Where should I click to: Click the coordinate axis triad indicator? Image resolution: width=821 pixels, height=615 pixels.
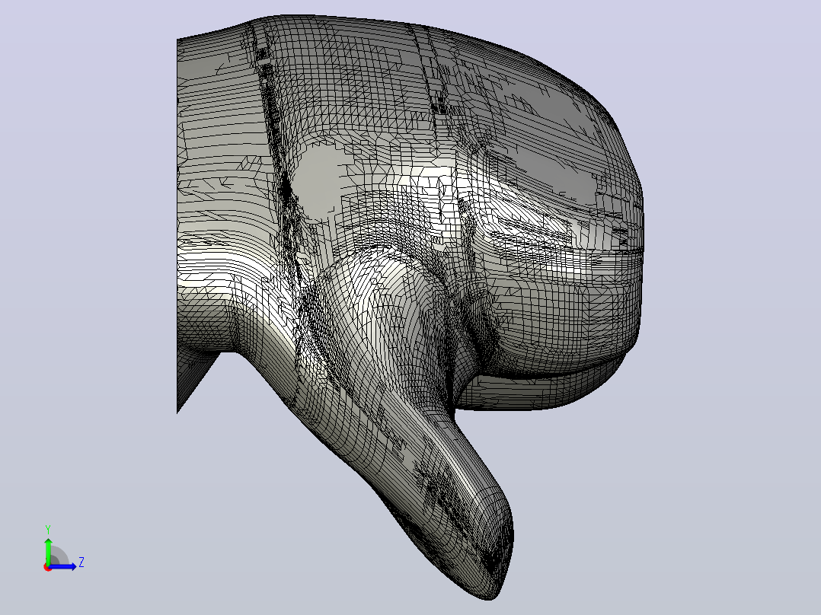(63, 549)
